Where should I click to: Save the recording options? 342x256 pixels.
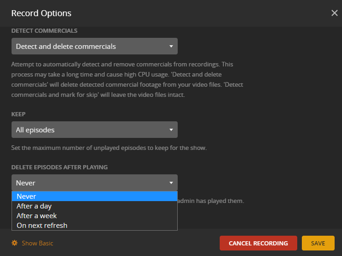pos(318,243)
